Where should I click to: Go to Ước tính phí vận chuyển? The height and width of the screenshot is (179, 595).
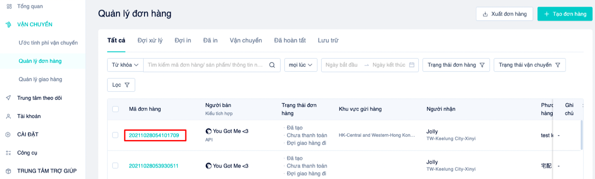coord(48,43)
